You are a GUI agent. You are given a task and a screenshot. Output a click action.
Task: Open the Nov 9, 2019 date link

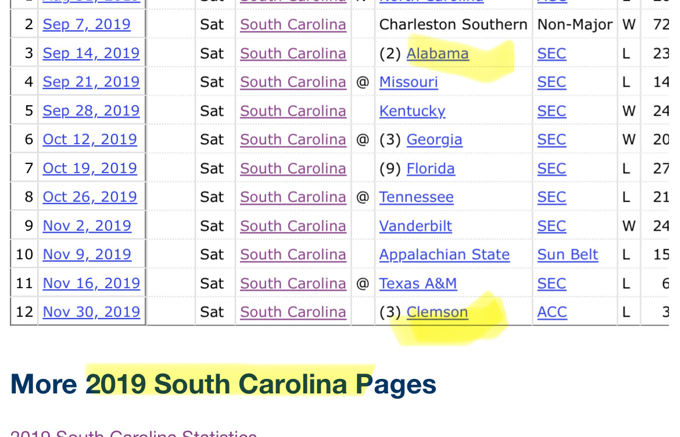[87, 255]
